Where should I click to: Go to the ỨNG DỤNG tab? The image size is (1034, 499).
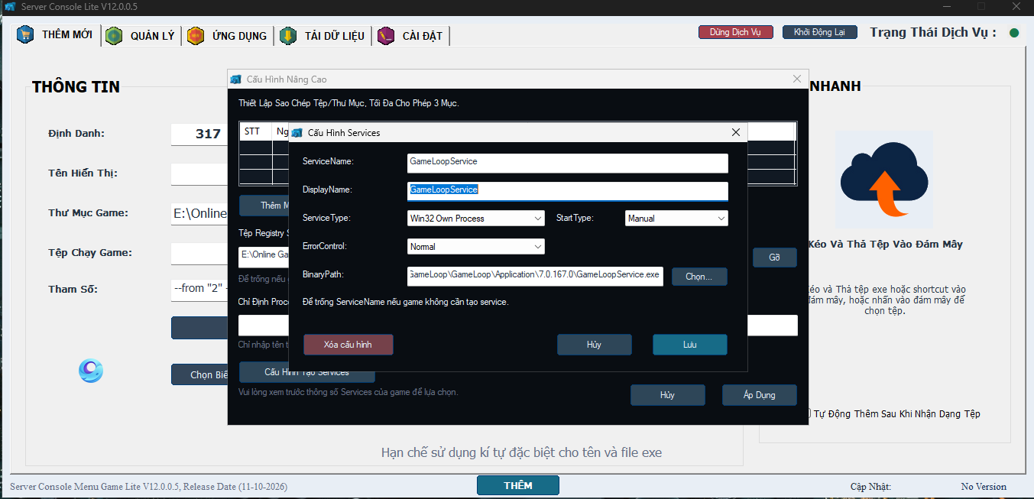[228, 36]
